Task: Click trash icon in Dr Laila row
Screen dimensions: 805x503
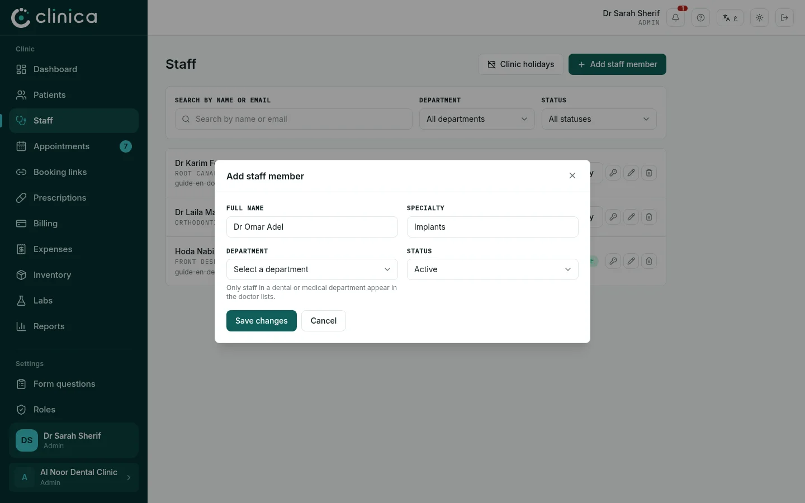Action: click(x=649, y=217)
